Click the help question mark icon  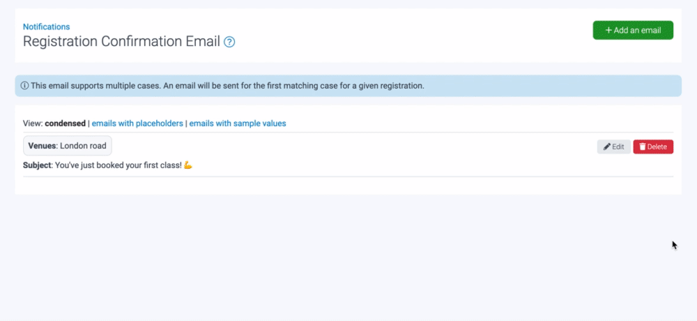point(229,42)
